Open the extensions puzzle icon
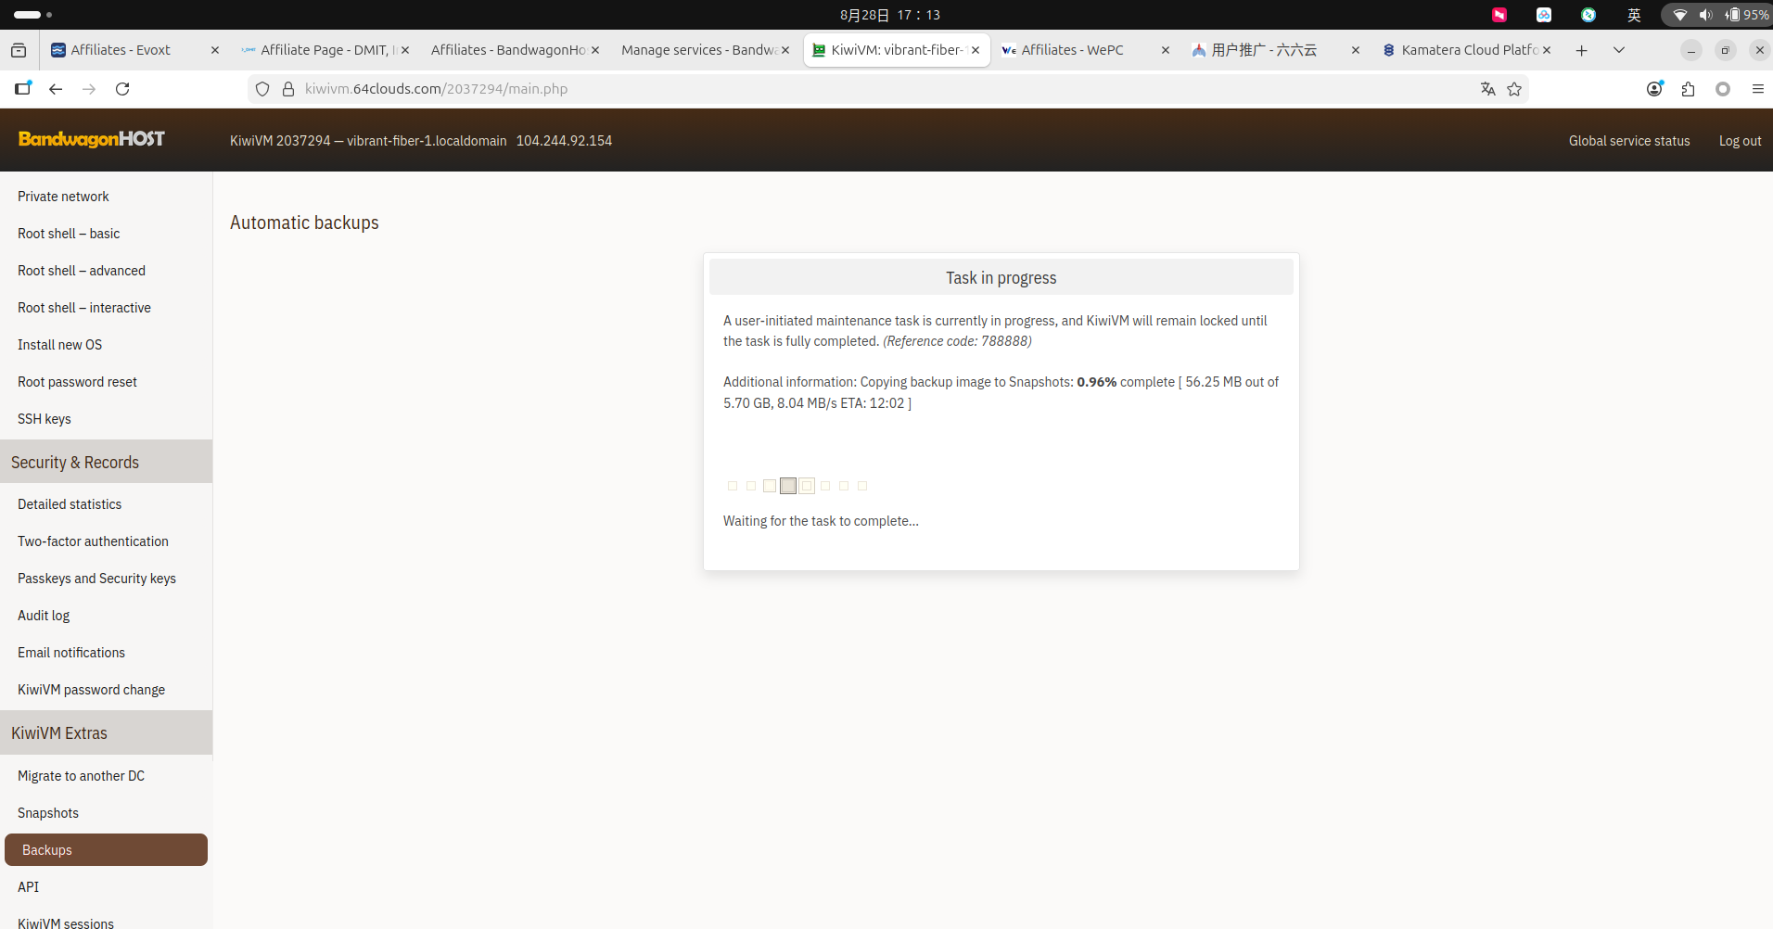 (x=1688, y=89)
